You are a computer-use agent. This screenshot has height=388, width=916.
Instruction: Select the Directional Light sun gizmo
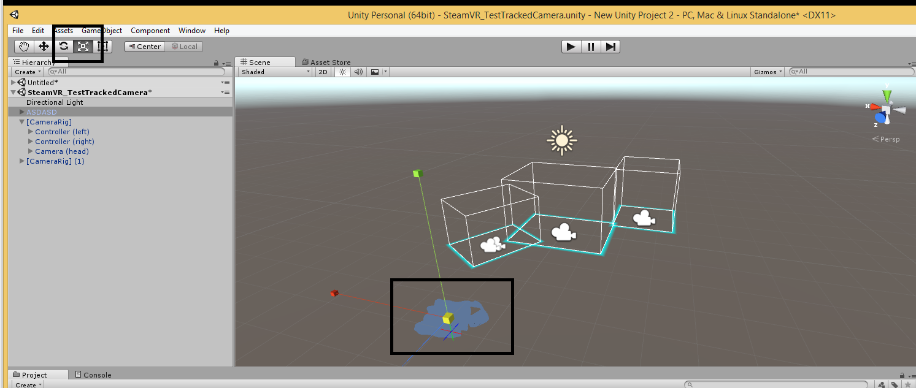[x=562, y=140]
